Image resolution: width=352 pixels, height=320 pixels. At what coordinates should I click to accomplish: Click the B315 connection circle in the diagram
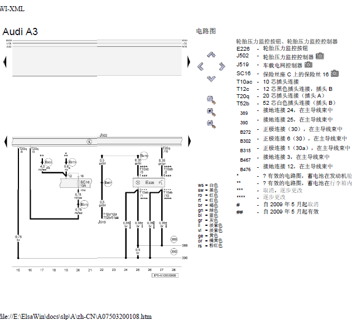[84, 204]
